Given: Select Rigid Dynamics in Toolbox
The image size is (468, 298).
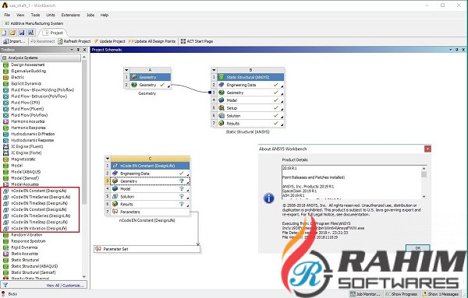Looking at the screenshot, I should point(24,247).
